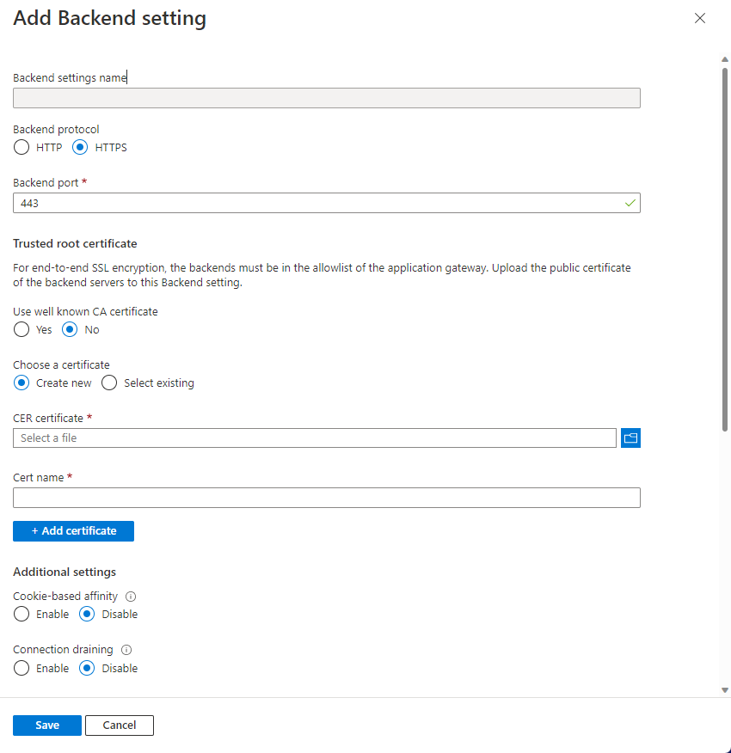Click the 'Additional settings' heading

coord(64,572)
